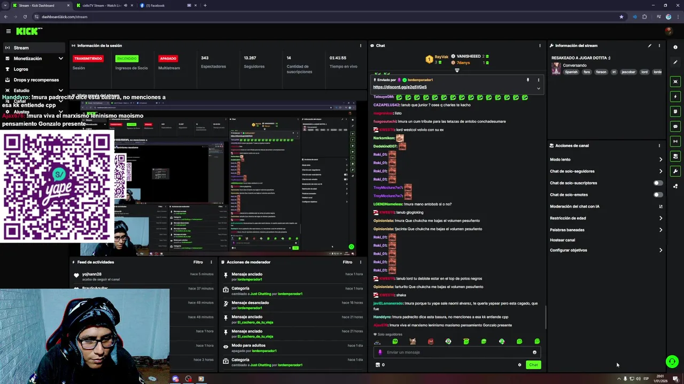Open the emoji picker in chat input

coord(534,352)
